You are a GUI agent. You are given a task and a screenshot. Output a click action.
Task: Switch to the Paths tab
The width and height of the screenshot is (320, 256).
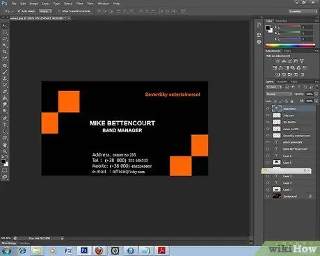294,81
